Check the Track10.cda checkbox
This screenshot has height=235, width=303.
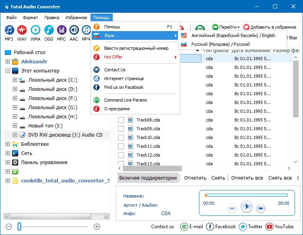point(121,137)
